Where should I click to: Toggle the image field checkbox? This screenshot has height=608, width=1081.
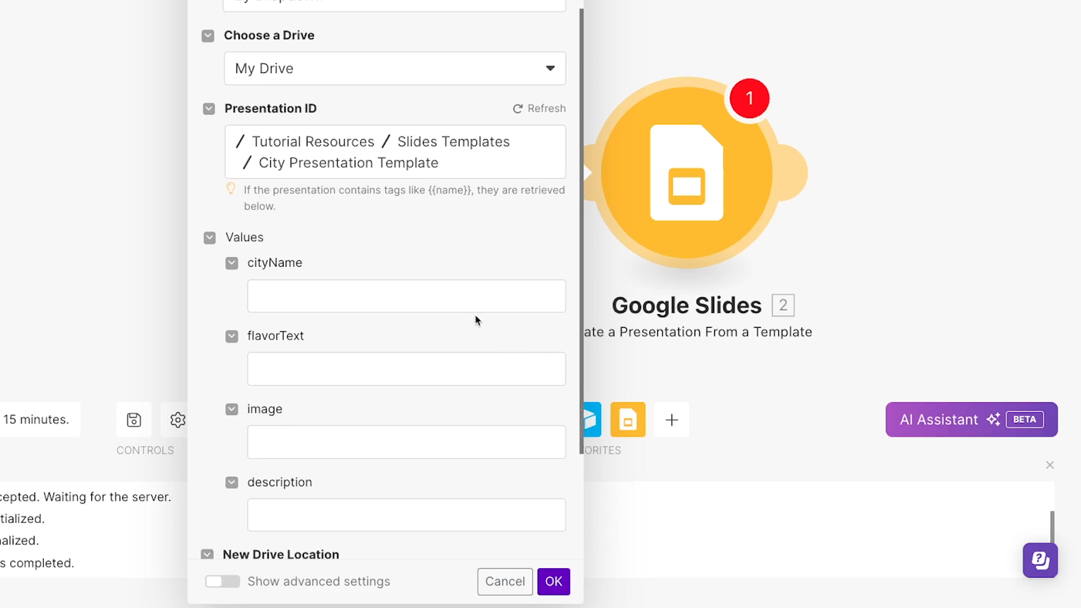tap(232, 409)
